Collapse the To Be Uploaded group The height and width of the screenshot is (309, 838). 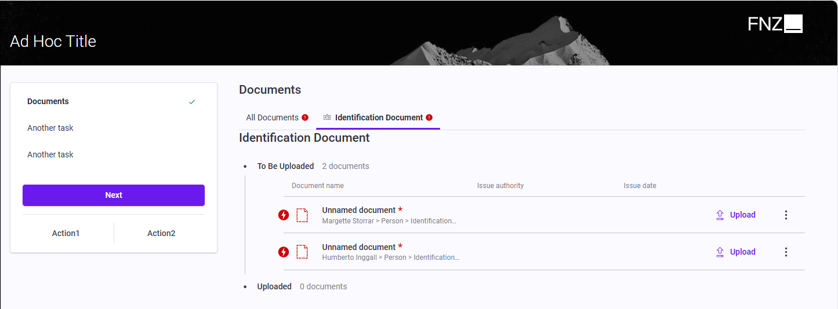(x=285, y=166)
